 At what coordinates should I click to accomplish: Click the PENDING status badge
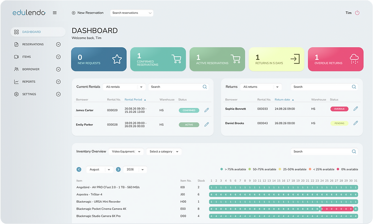(339, 123)
